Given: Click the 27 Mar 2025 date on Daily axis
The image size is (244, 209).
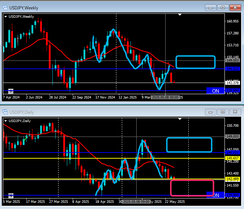Looking at the screenshot, I should (x=59, y=202).
